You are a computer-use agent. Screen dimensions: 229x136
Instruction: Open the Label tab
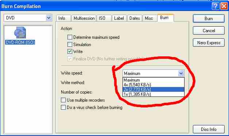119,18
